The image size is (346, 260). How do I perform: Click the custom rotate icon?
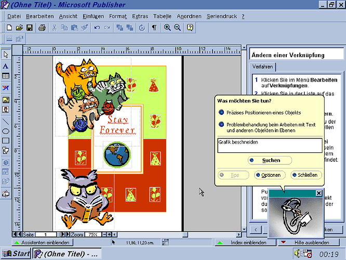(142, 28)
